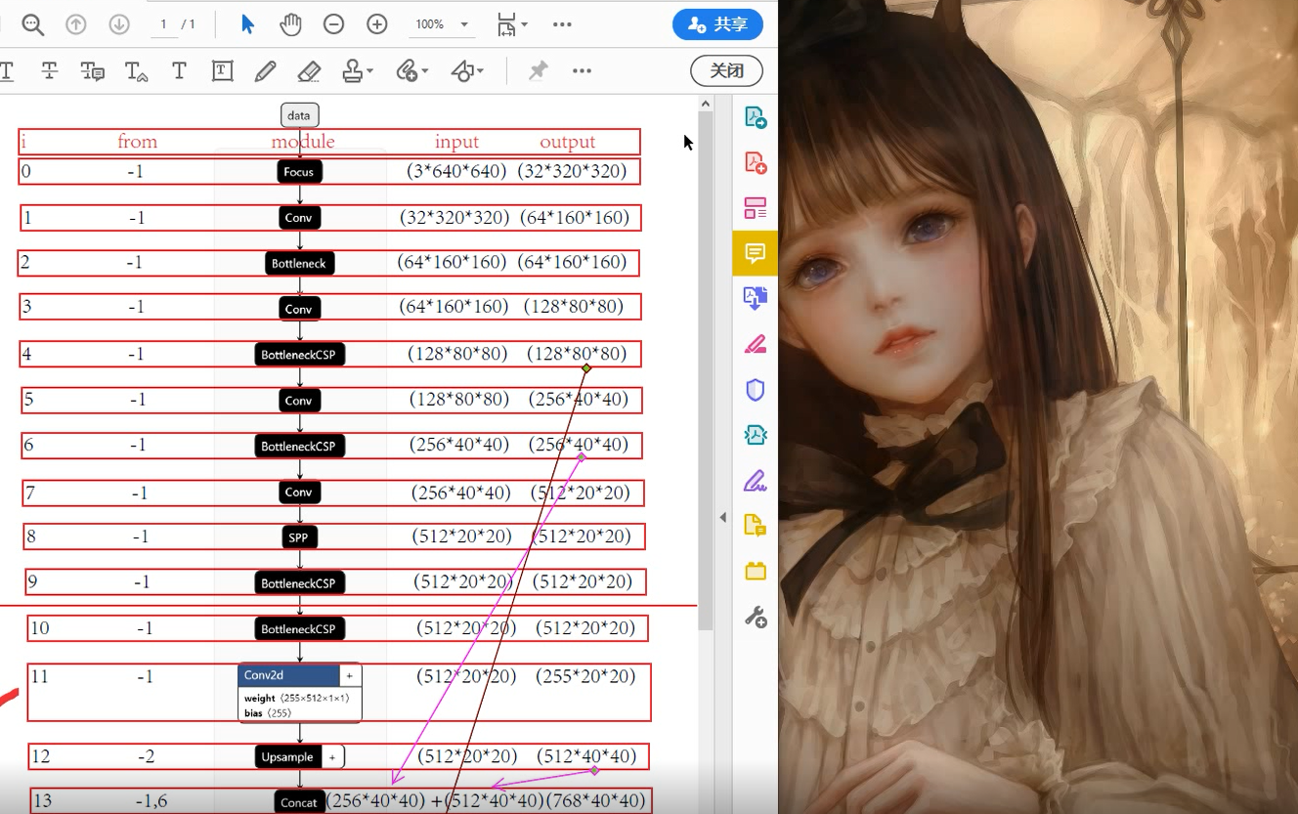This screenshot has width=1298, height=814.
Task: Open Protect shield tool in side panel
Action: pyautogui.click(x=756, y=390)
